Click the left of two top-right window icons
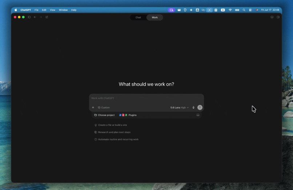 click(x=272, y=17)
